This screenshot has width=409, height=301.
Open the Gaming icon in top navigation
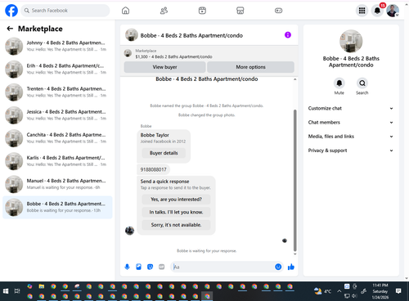point(278,11)
